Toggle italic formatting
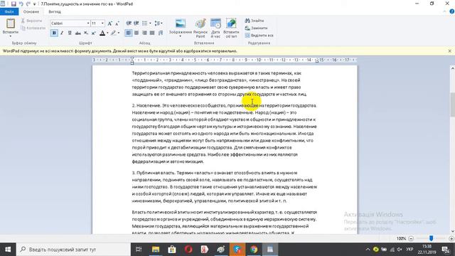 [x=62, y=33]
